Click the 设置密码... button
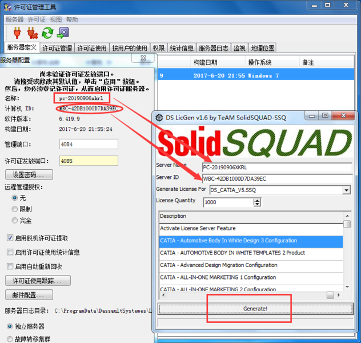This screenshot has width=361, height=343. click(x=29, y=174)
